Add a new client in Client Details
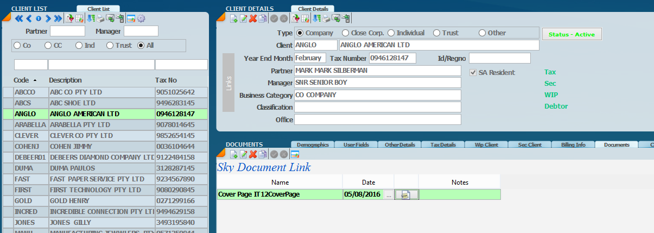The height and width of the screenshot is (233, 654). (x=233, y=19)
